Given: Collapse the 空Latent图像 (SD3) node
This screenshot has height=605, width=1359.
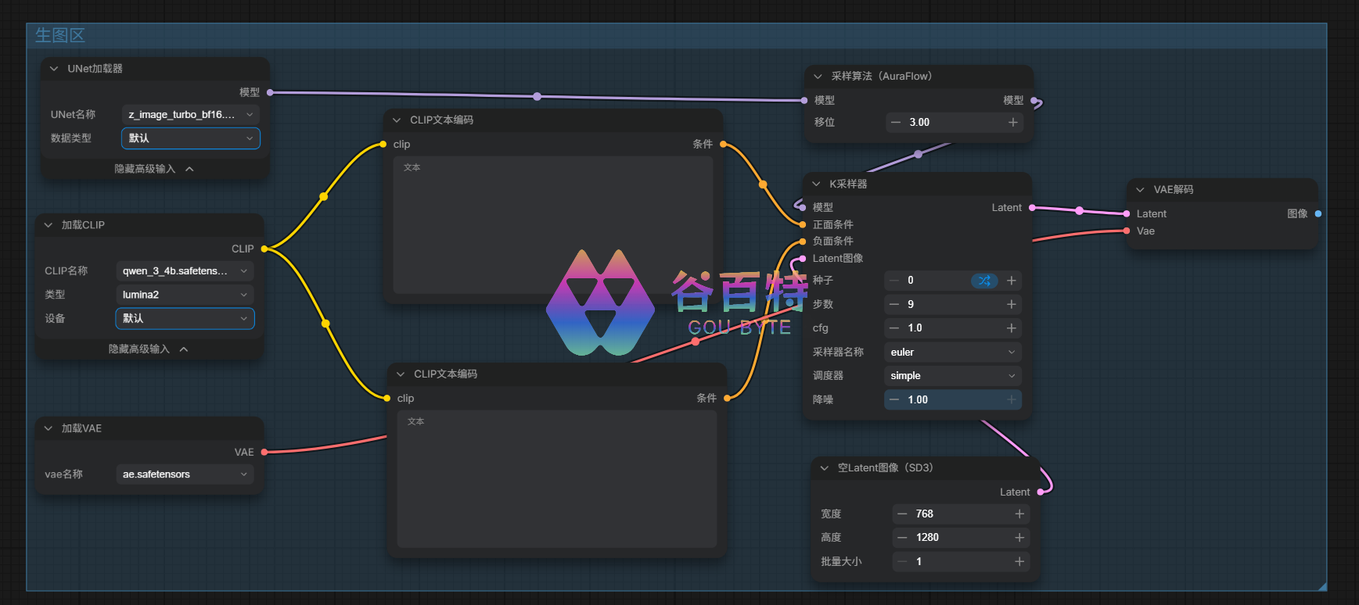Looking at the screenshot, I should click(x=824, y=468).
